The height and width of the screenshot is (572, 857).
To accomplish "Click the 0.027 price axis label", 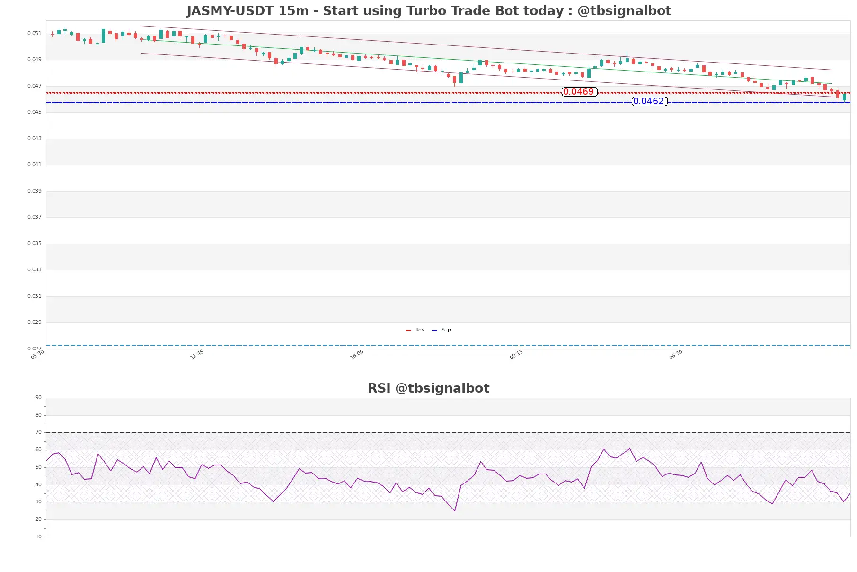I will point(34,349).
